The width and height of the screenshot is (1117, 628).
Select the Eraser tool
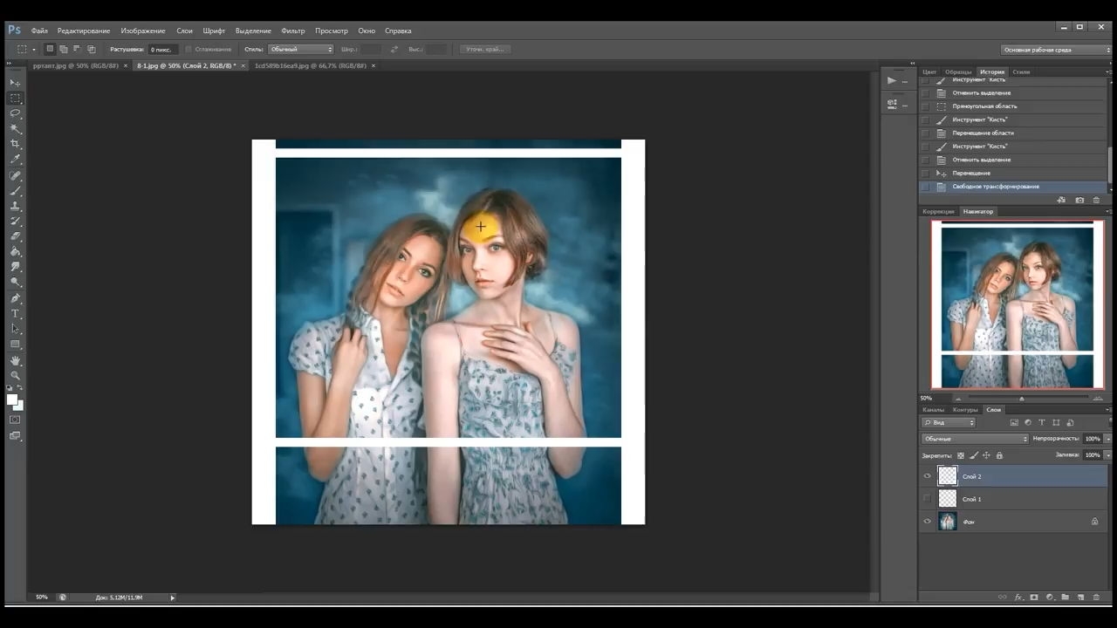15,236
